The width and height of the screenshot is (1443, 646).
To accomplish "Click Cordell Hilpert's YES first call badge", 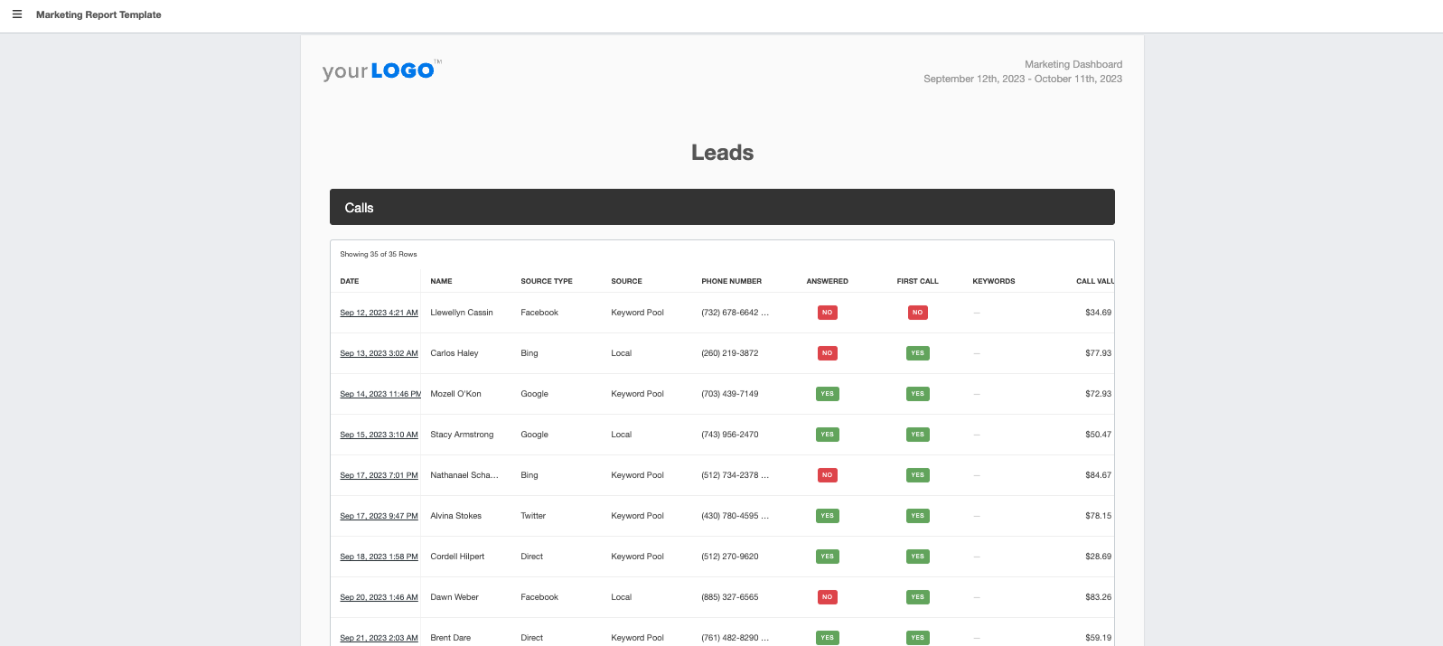I will tap(917, 557).
